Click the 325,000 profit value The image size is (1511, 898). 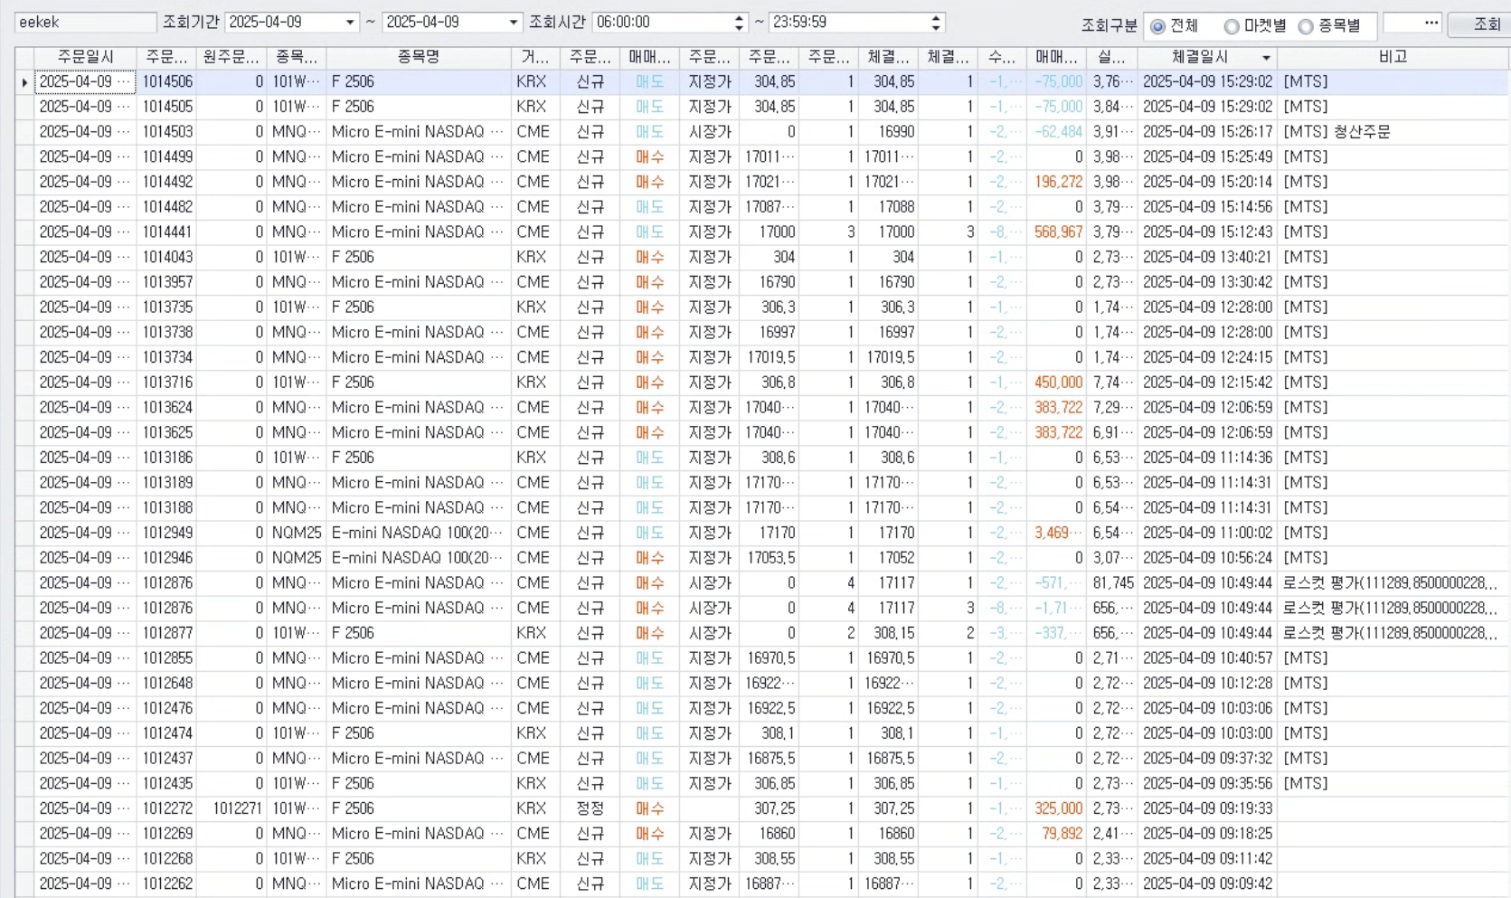pyautogui.click(x=1058, y=808)
